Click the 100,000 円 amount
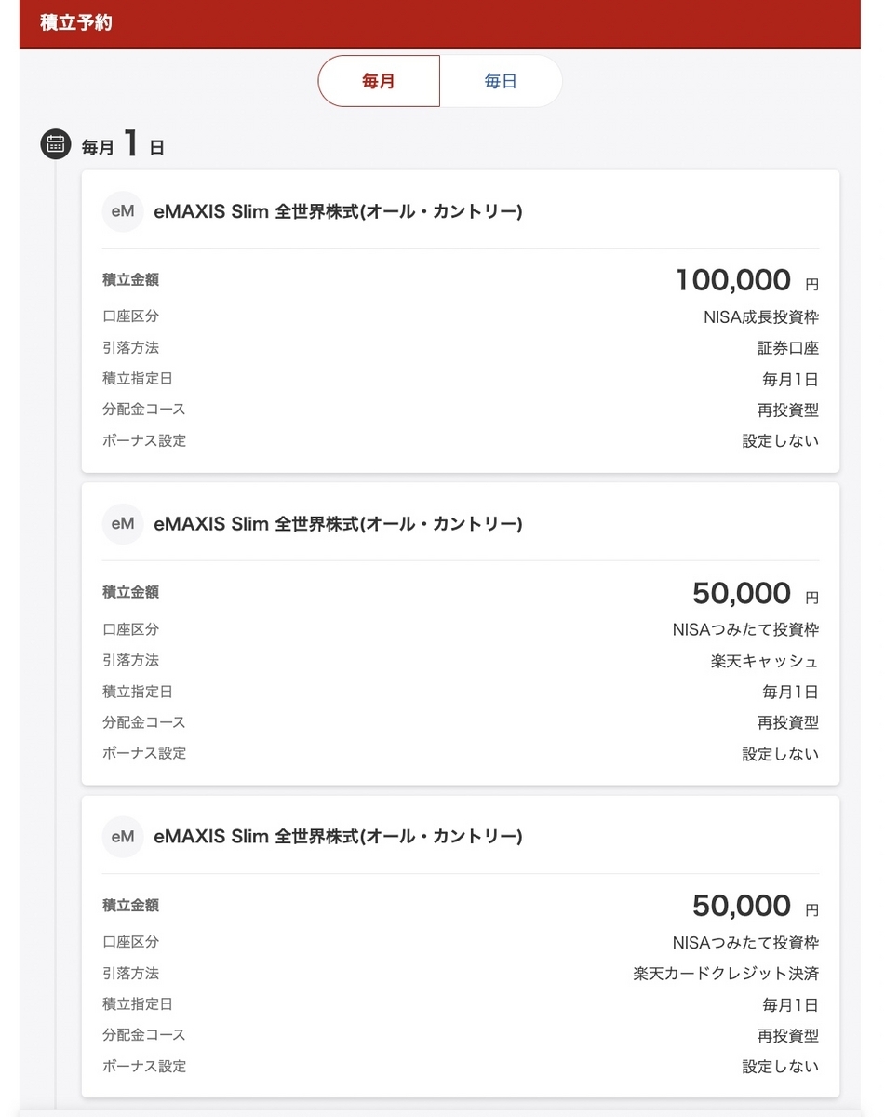This screenshot has height=1117, width=885. 747,280
